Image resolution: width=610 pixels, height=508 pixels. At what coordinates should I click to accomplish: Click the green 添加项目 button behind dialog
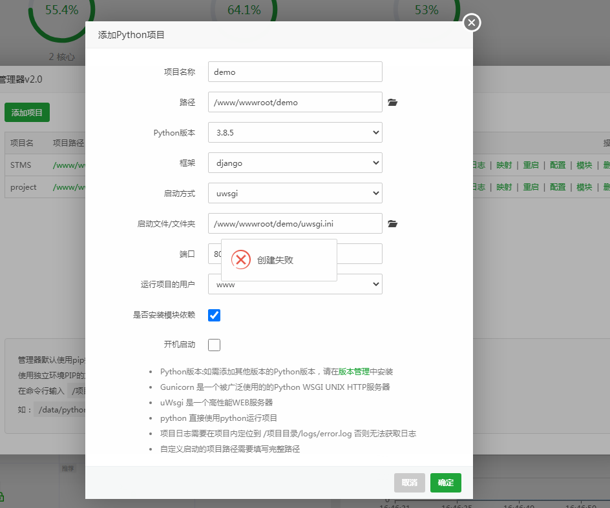click(27, 112)
